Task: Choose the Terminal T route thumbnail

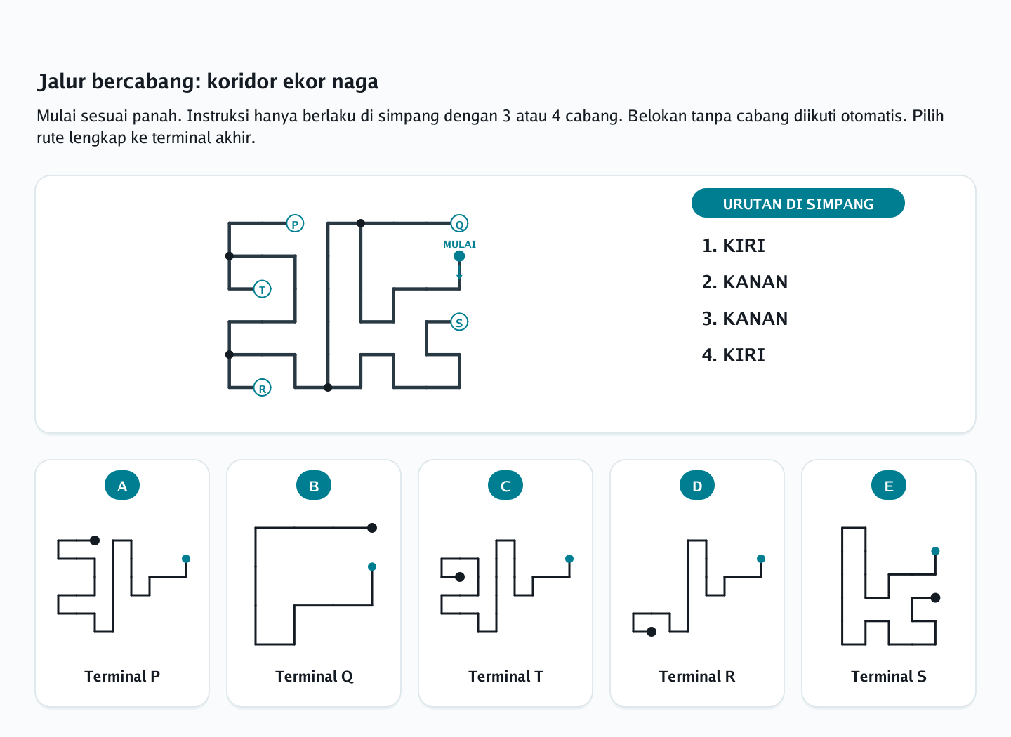Action: pos(505,585)
